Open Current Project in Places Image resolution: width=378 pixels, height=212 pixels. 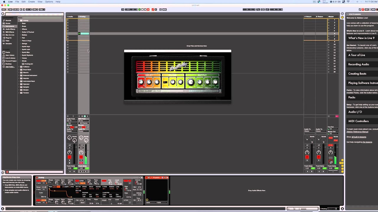pyautogui.click(x=11, y=61)
